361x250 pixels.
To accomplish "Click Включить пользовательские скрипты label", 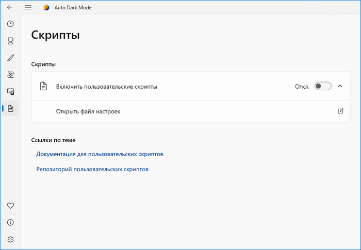I will click(107, 87).
